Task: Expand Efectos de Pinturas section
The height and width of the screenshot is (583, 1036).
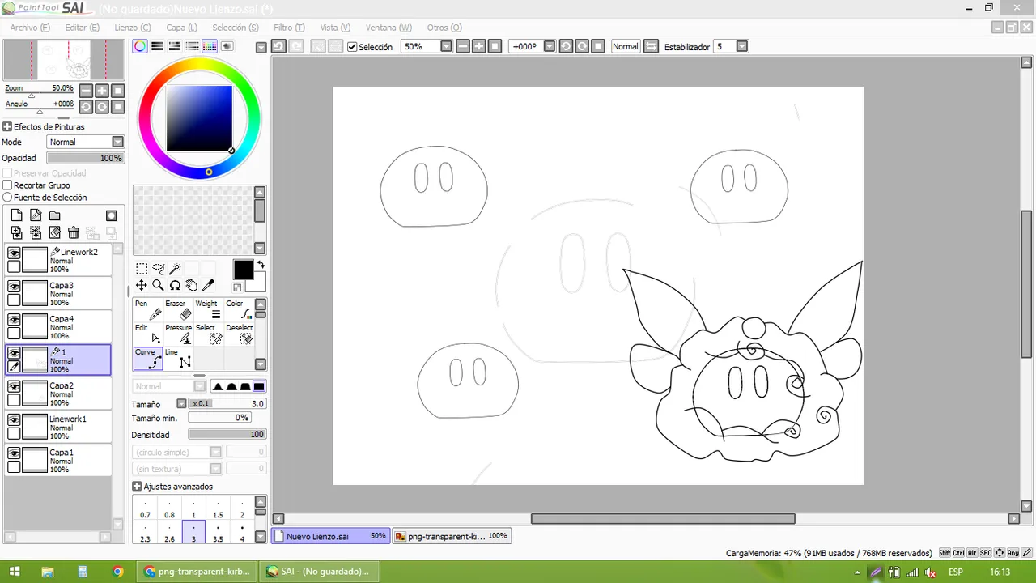Action: click(x=7, y=127)
